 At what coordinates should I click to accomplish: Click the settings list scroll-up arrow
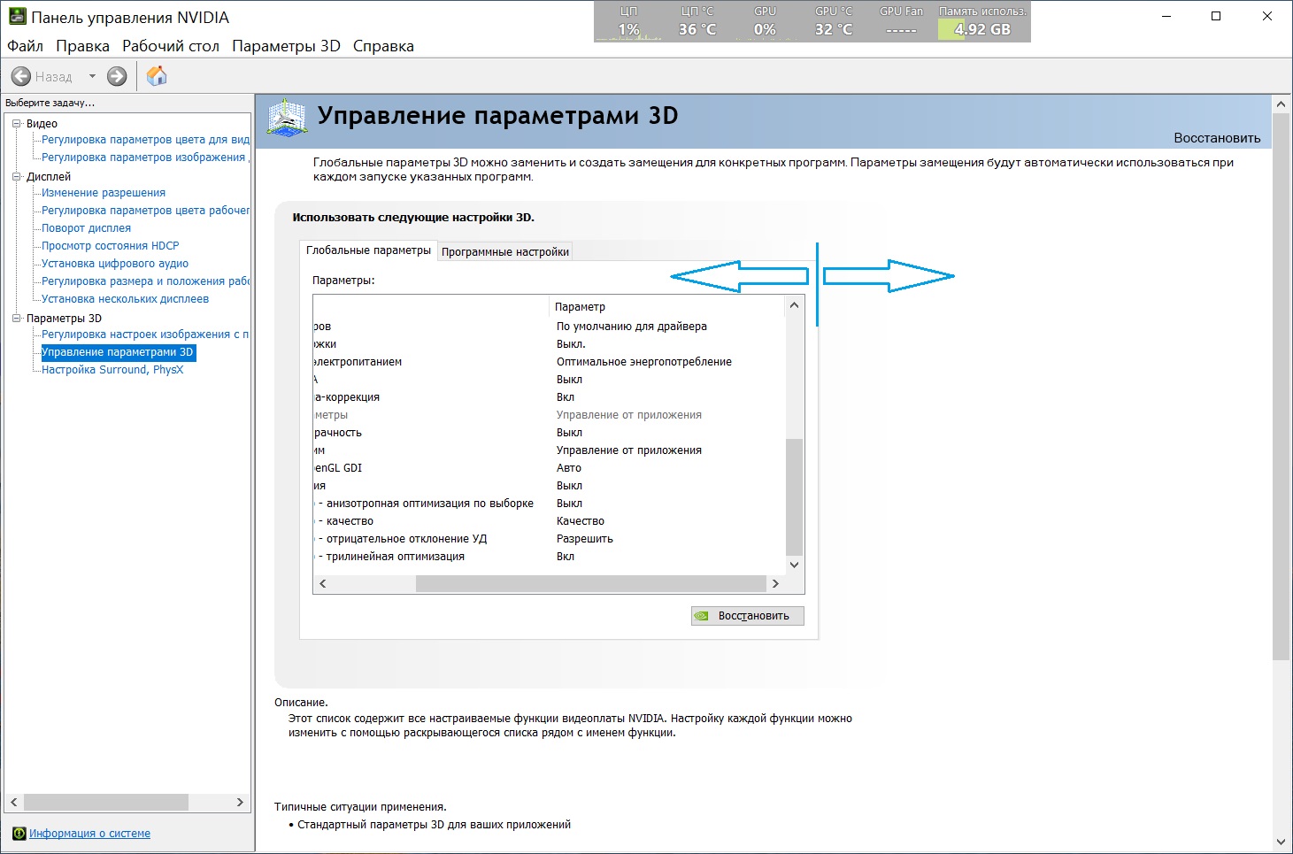(x=794, y=305)
